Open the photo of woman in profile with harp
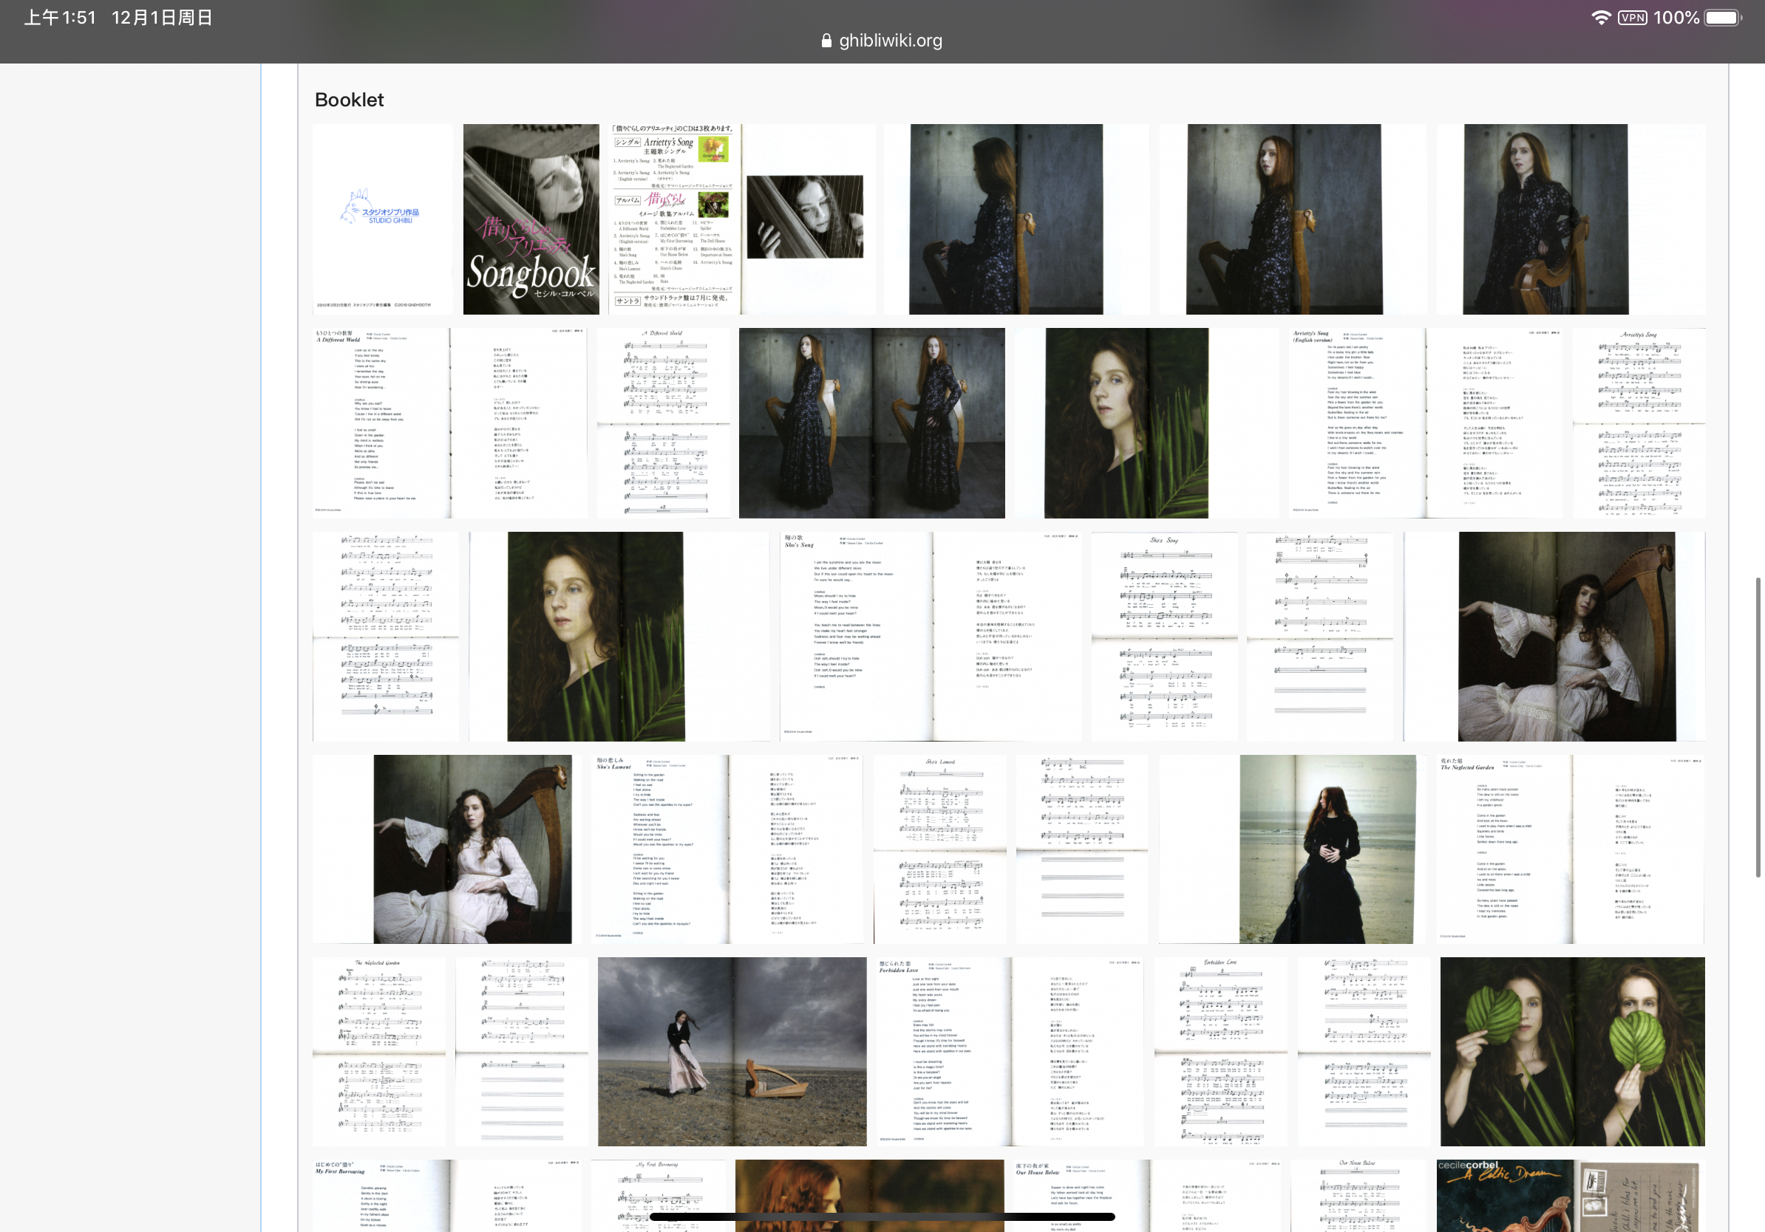The height and width of the screenshot is (1232, 1765). pyautogui.click(x=1016, y=219)
